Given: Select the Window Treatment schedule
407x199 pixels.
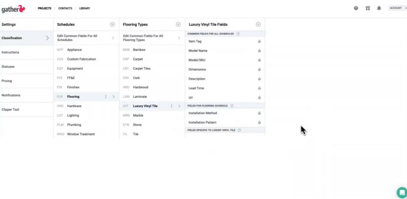Looking at the screenshot, I should (86, 134).
